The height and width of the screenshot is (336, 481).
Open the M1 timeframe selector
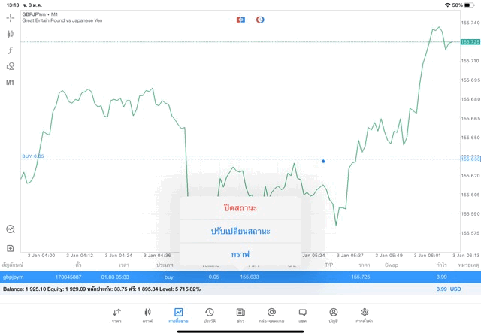[x=11, y=83]
